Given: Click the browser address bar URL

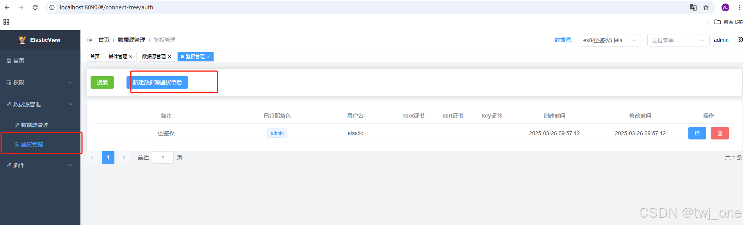Looking at the screenshot, I should click(x=106, y=7).
